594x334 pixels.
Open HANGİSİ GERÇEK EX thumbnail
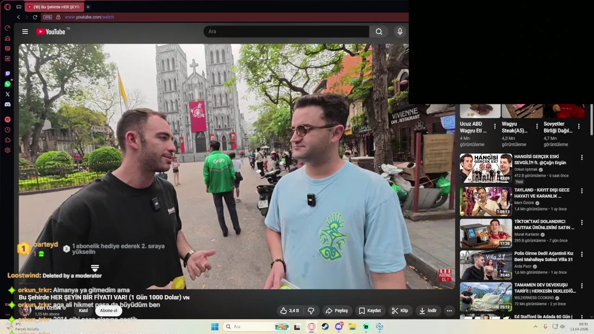(x=486, y=168)
